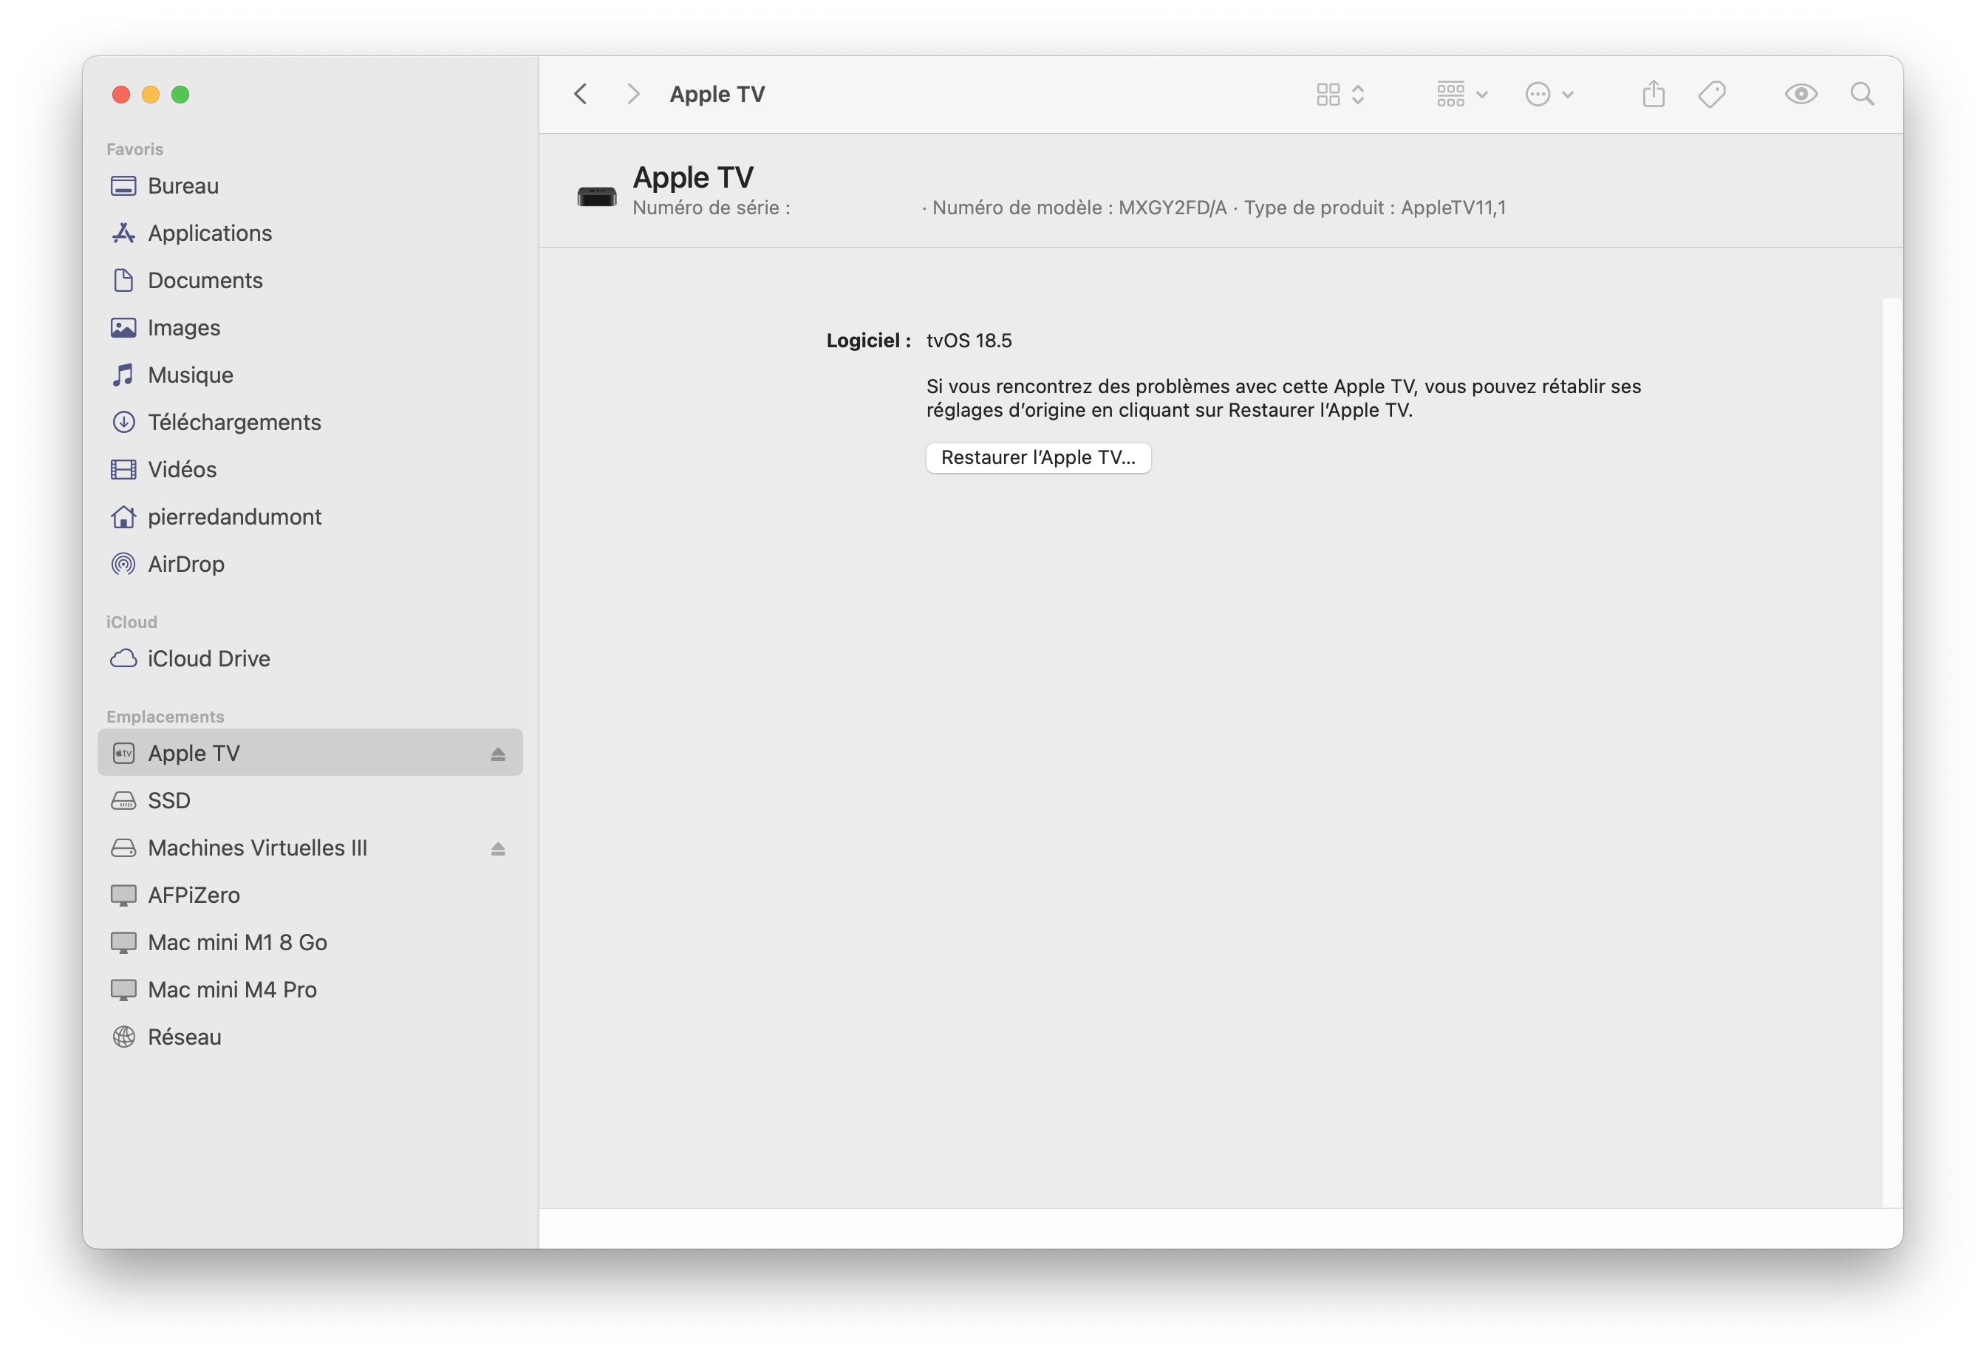This screenshot has width=1986, height=1358.
Task: Select Images in Favoris
Action: pyautogui.click(x=310, y=327)
